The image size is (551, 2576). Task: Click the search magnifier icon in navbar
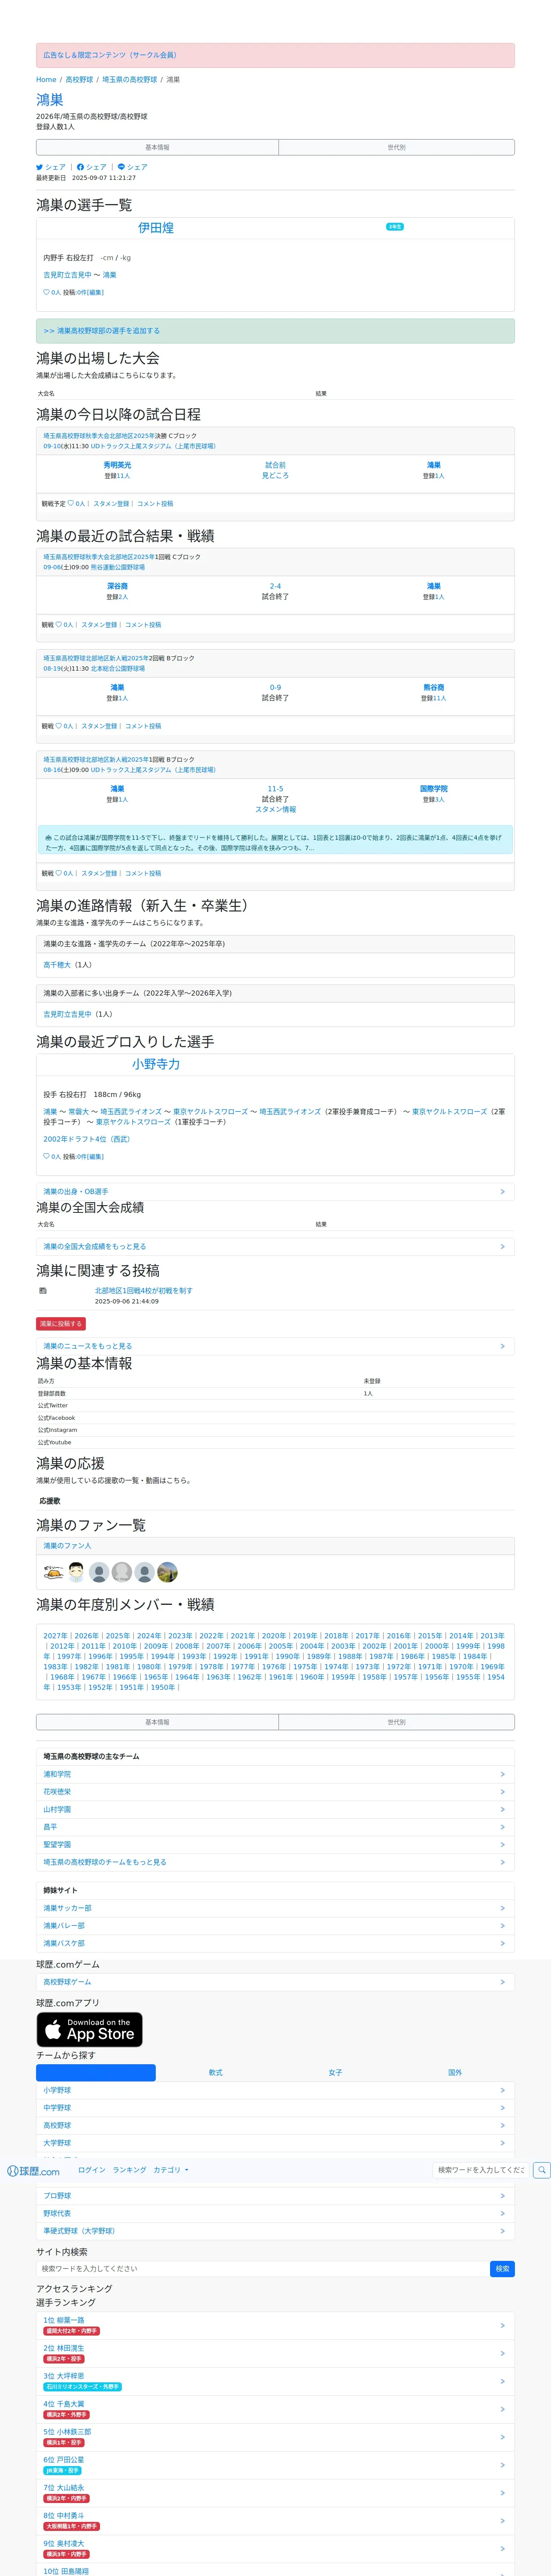coord(541,2170)
